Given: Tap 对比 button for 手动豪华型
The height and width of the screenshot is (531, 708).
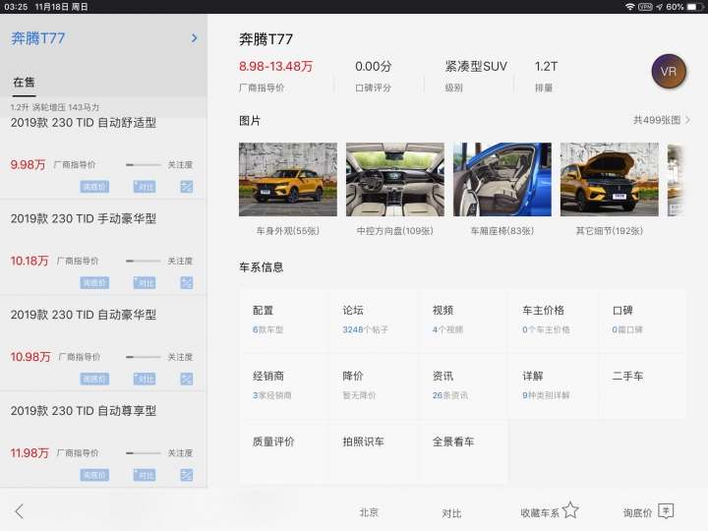Looking at the screenshot, I should coord(145,282).
